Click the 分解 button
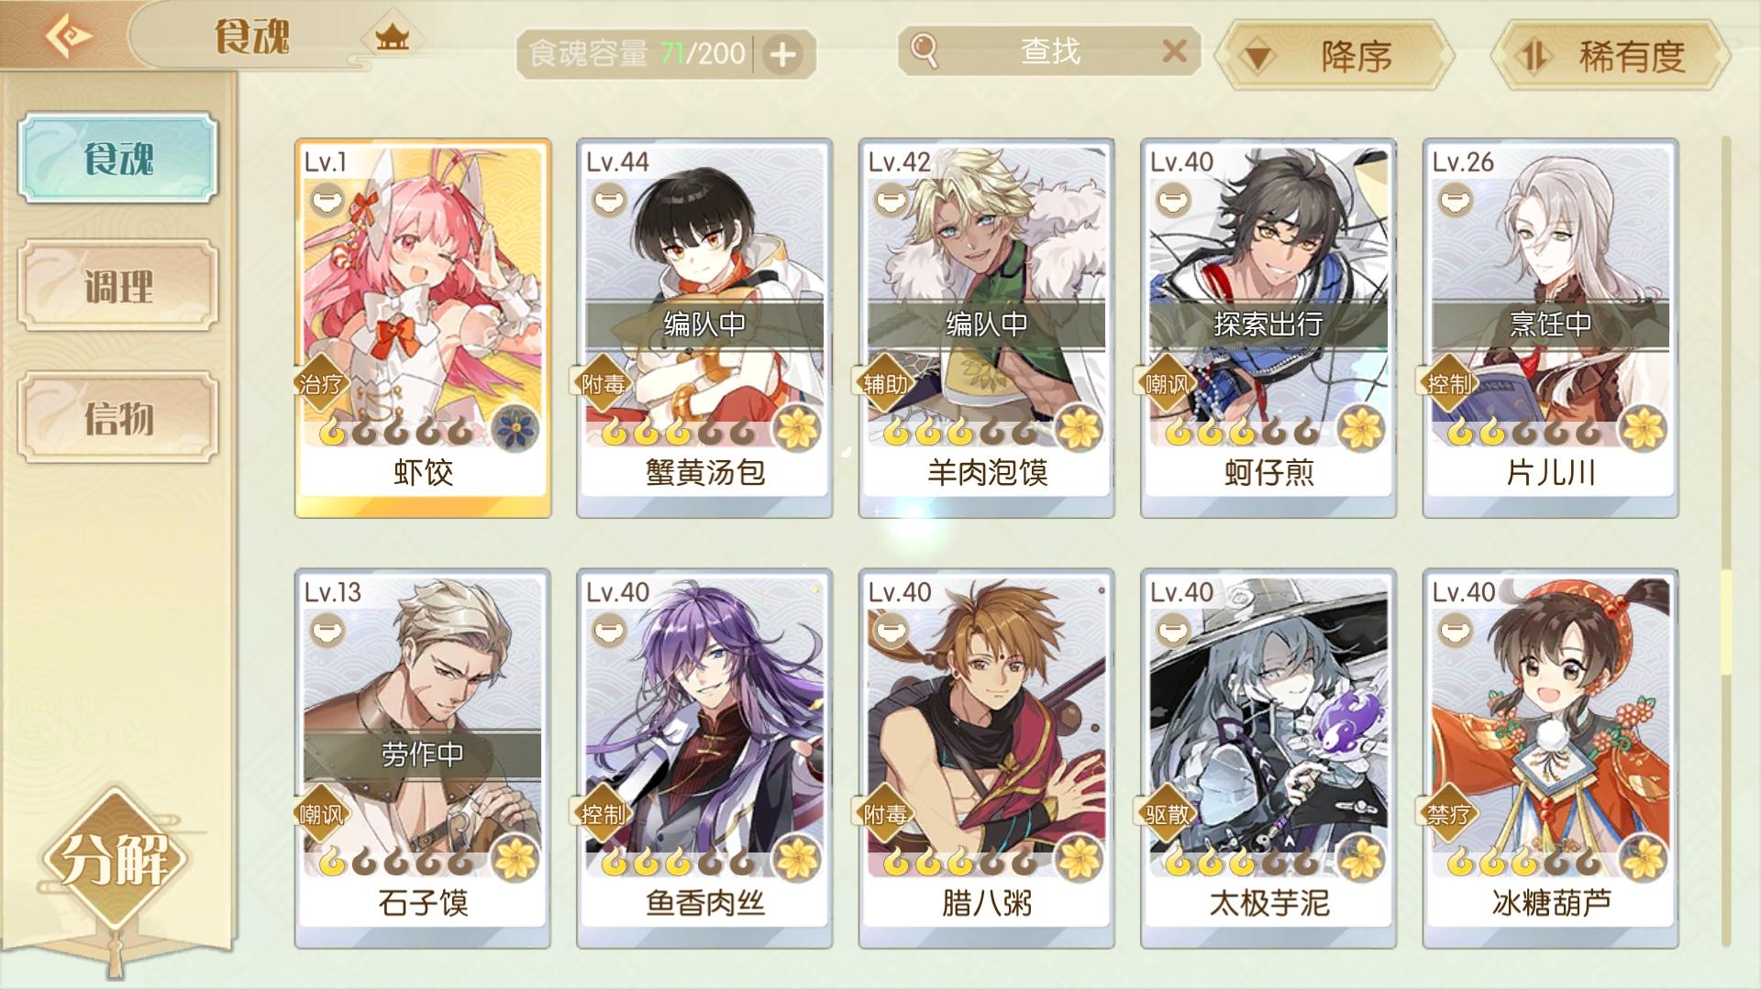 pyautogui.click(x=115, y=860)
